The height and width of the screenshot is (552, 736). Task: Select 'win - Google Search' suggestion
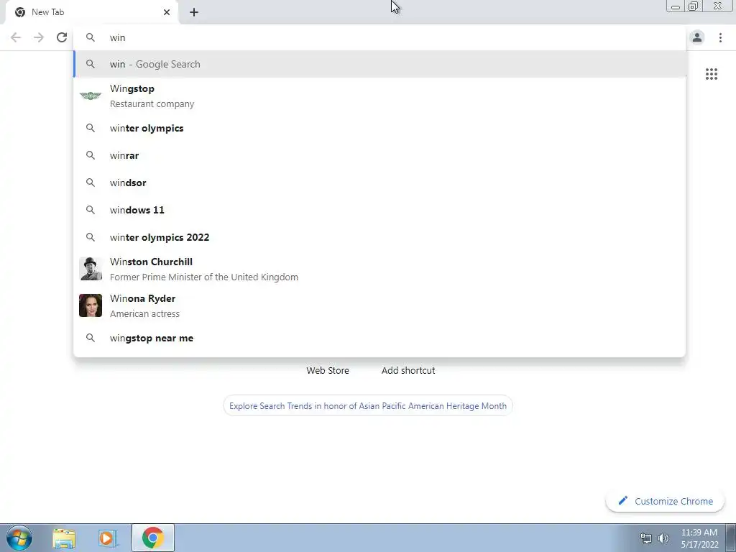[379, 64]
